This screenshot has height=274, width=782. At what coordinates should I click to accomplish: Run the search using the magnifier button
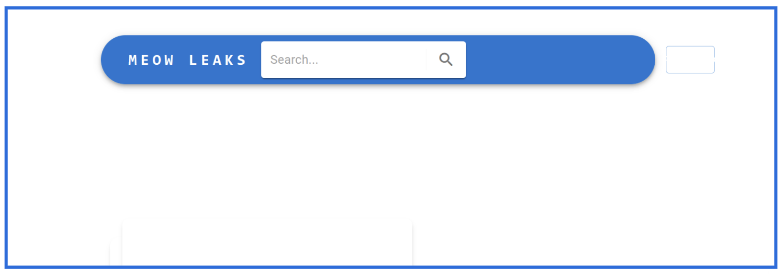click(446, 59)
